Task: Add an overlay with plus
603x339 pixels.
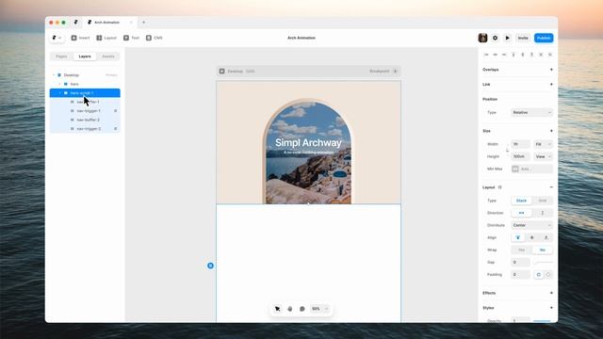Action: tap(551, 70)
